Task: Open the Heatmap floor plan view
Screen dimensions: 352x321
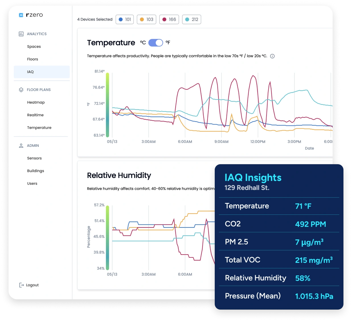Action: [36, 102]
